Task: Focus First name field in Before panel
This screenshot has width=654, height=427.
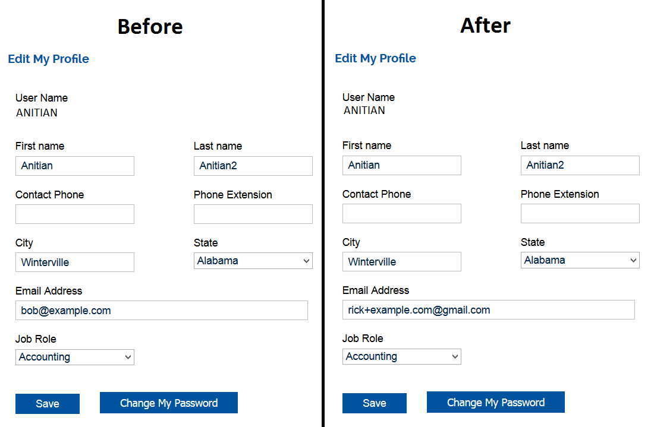Action: (x=74, y=166)
